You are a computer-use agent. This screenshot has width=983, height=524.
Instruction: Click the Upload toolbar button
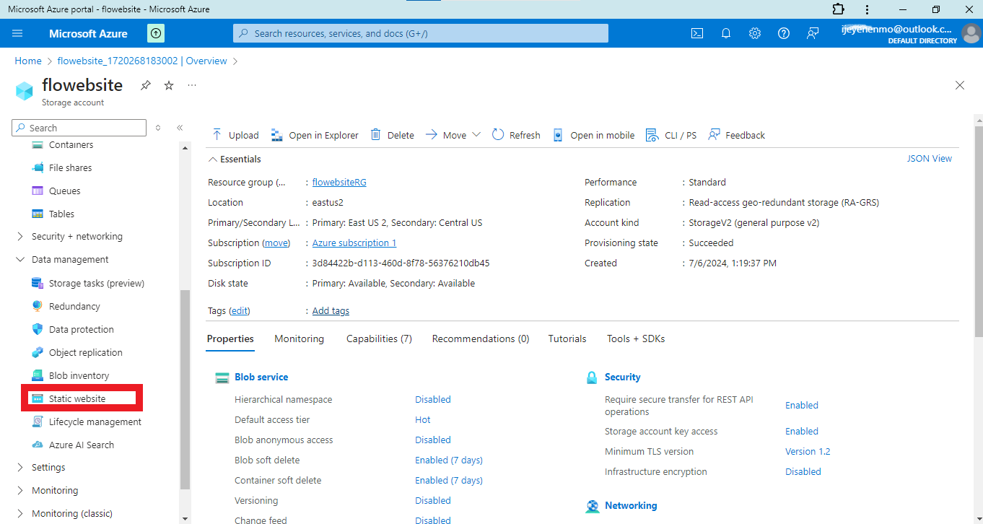pyautogui.click(x=235, y=135)
